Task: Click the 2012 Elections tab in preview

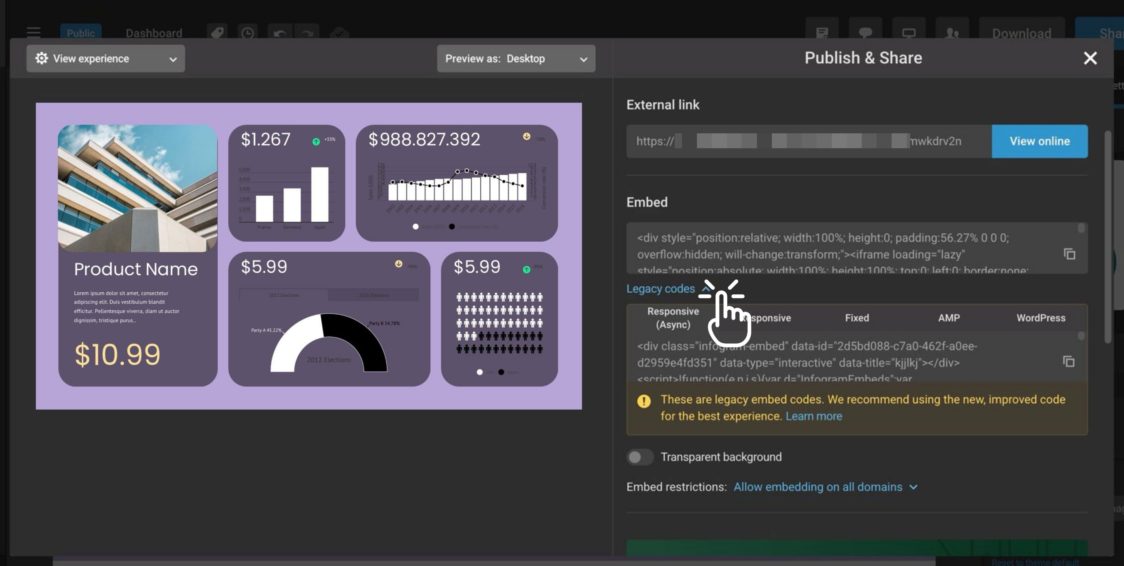Action: pos(284,295)
